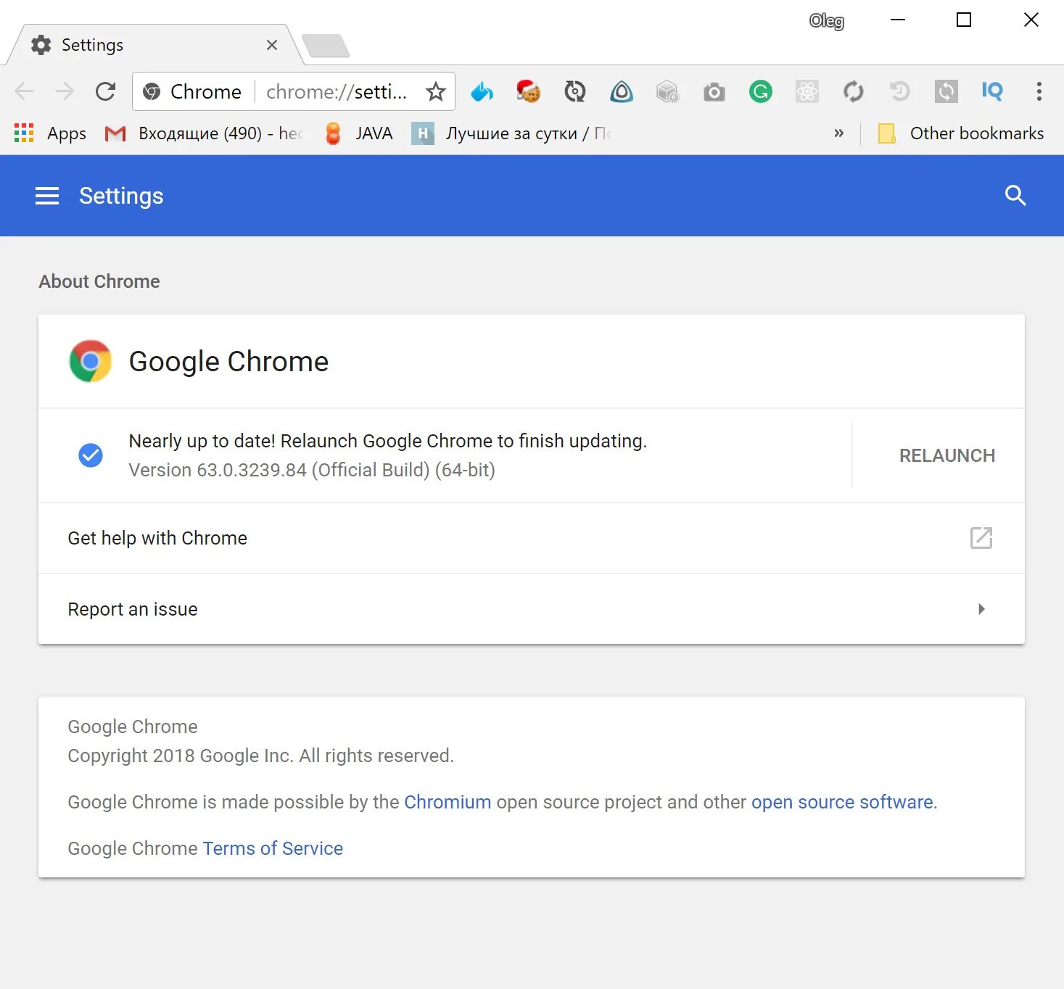Open Chrome's three-dot menu
The width and height of the screenshot is (1064, 989).
(x=1039, y=91)
